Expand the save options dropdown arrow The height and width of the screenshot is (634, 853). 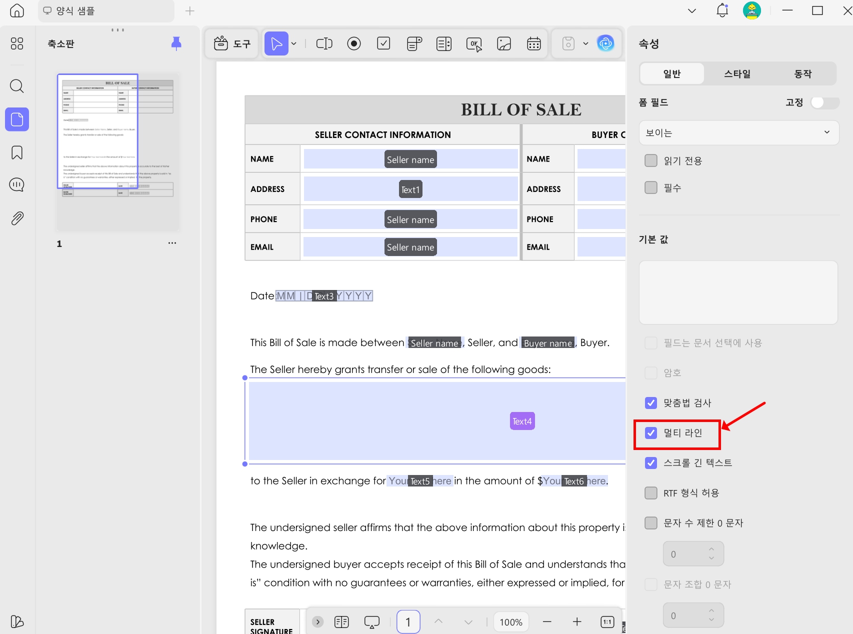point(586,43)
